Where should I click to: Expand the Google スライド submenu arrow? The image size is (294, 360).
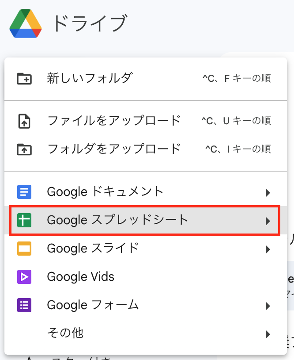point(268,249)
